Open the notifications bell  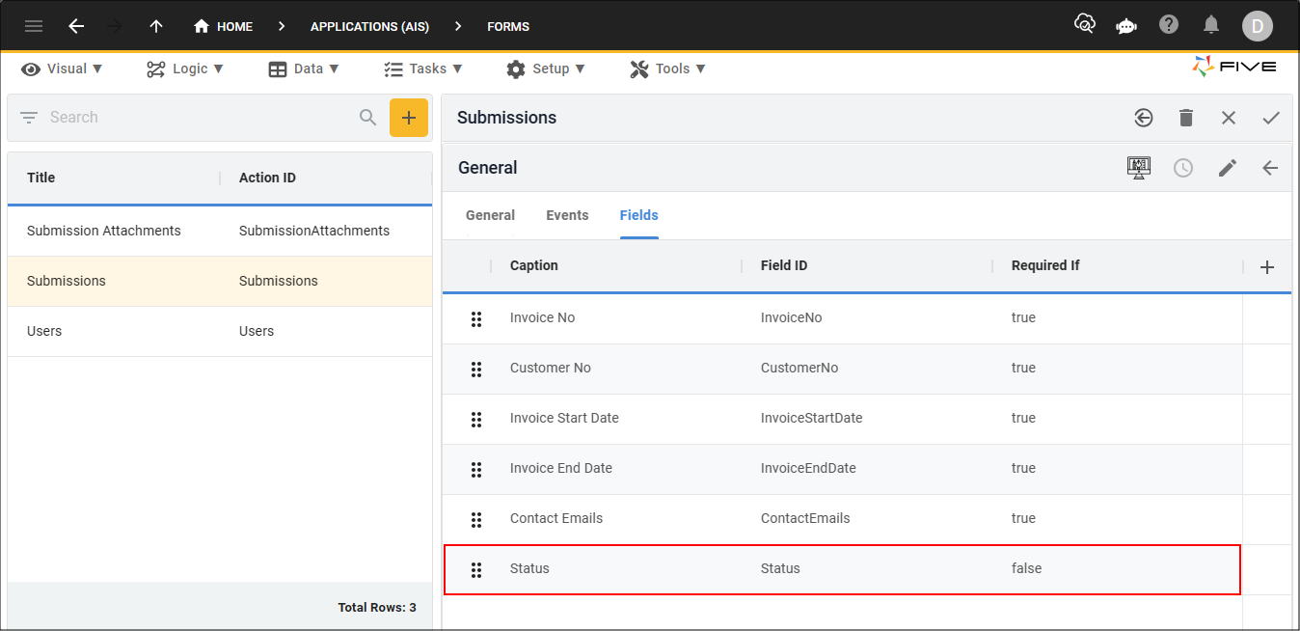[x=1211, y=25]
